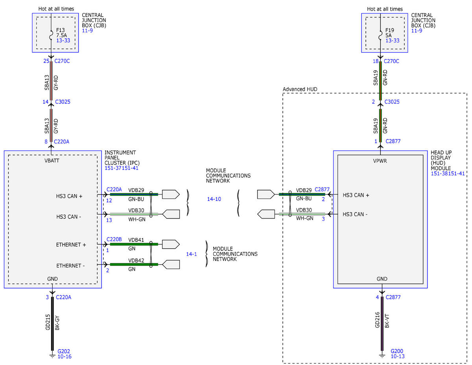Follow the 151-37151-41 Instrument Panel Cluster link
This screenshot has height=365, width=472.
121,168
